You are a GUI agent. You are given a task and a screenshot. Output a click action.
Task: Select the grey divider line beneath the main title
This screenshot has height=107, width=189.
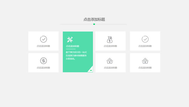point(94,24)
